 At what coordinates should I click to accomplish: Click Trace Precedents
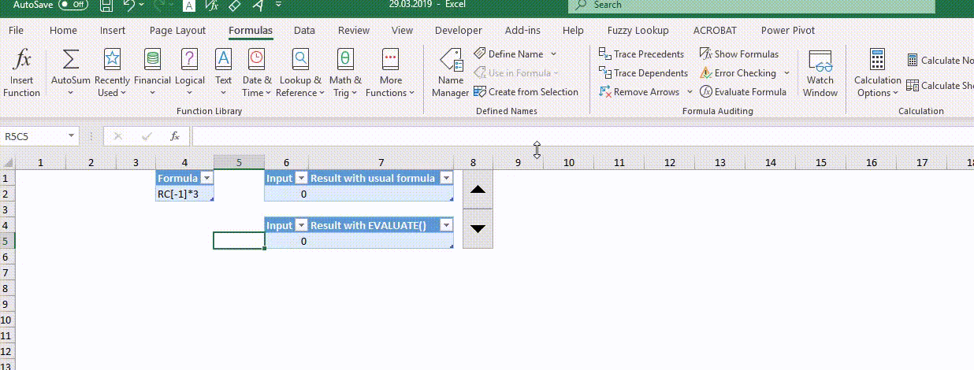pyautogui.click(x=641, y=54)
